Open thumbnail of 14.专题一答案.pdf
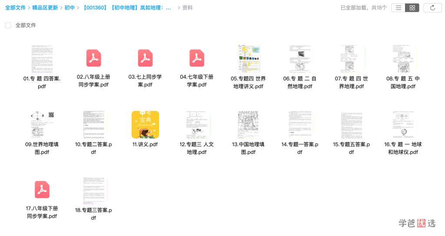 tap(300, 125)
